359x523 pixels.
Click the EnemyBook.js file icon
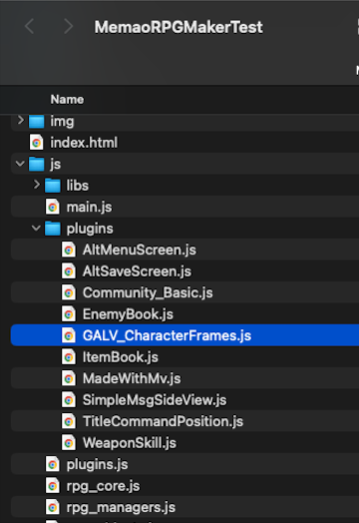click(x=69, y=314)
